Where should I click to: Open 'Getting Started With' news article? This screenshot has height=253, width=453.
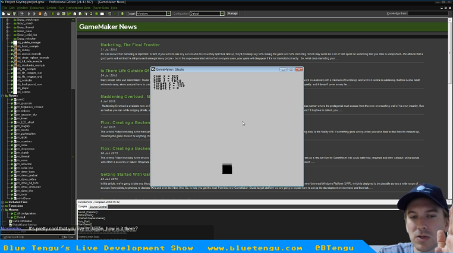pos(125,174)
